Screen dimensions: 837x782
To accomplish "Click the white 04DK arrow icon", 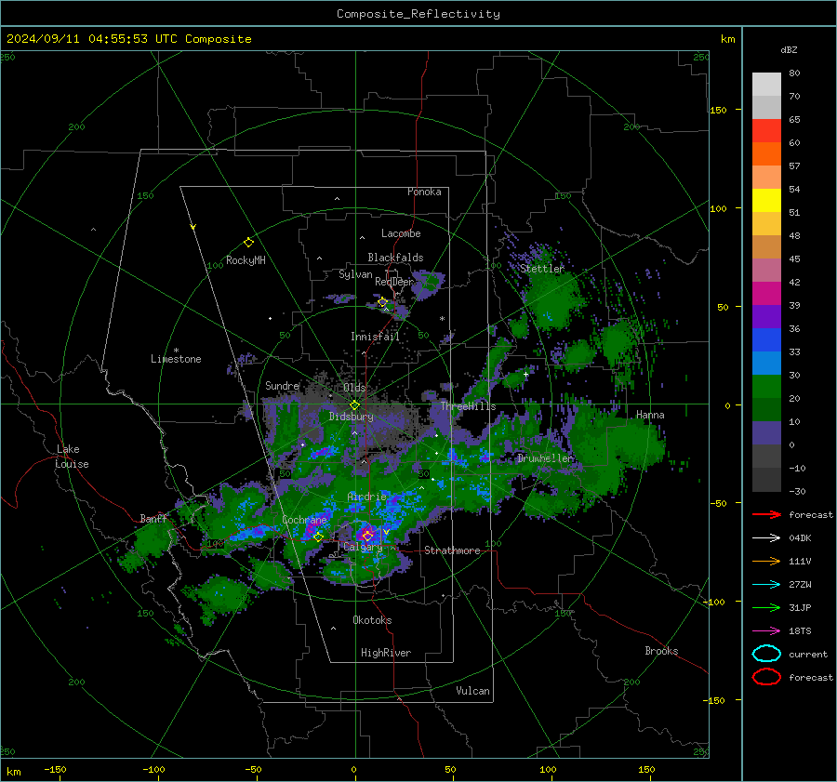I will [766, 538].
